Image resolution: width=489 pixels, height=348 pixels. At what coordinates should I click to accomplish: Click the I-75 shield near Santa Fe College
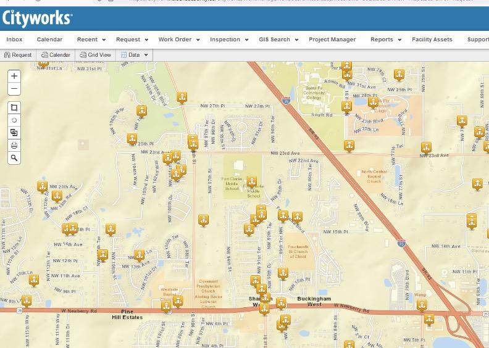(x=286, y=101)
